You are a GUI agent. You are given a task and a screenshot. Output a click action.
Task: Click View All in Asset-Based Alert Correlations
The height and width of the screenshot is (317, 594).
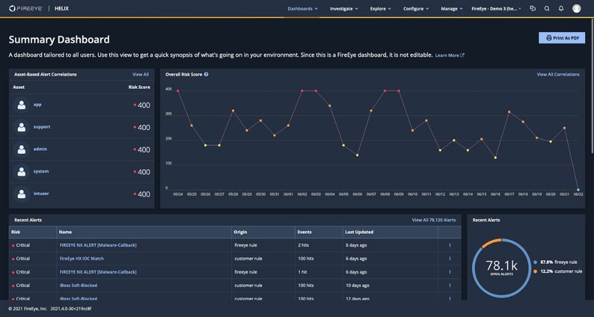pyautogui.click(x=141, y=74)
